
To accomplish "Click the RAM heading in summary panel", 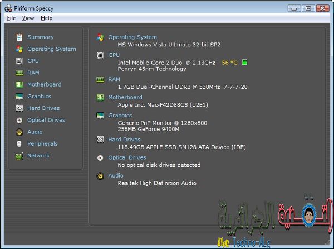I will coord(114,79).
